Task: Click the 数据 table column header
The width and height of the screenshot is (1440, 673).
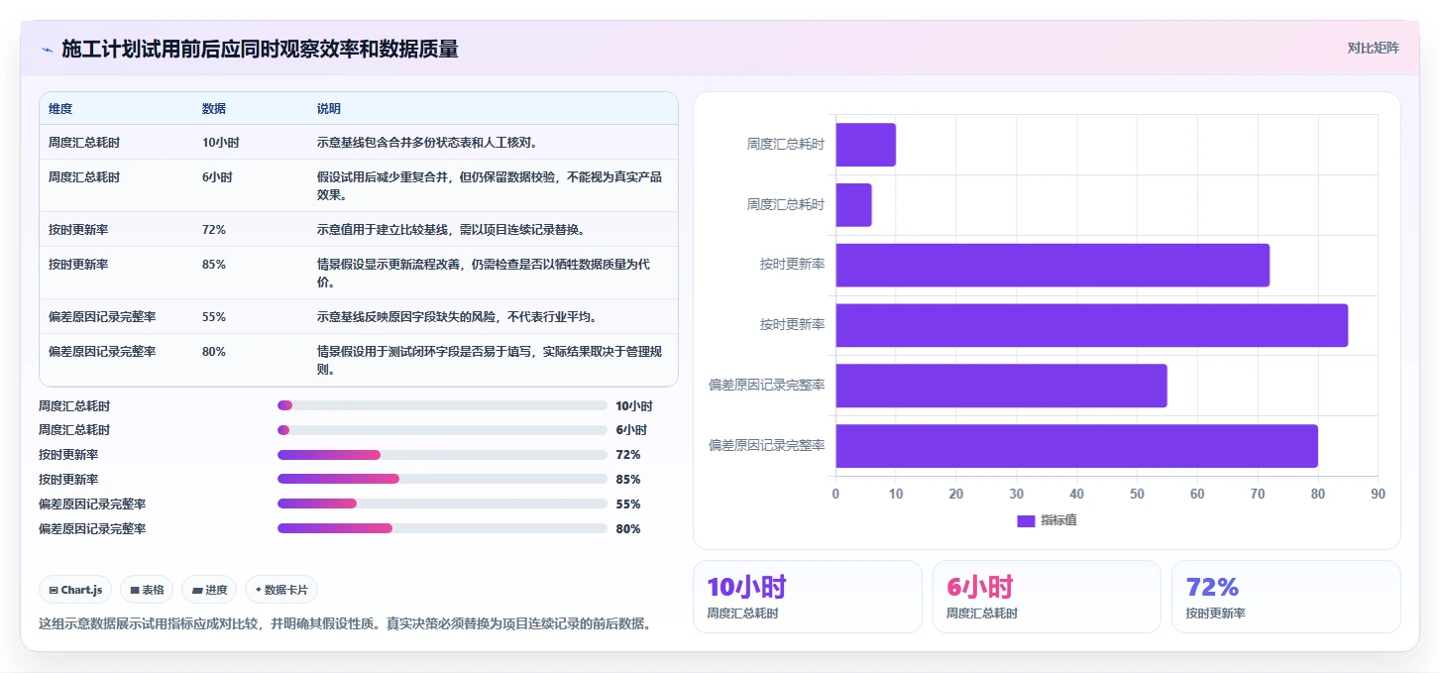Action: (214, 108)
